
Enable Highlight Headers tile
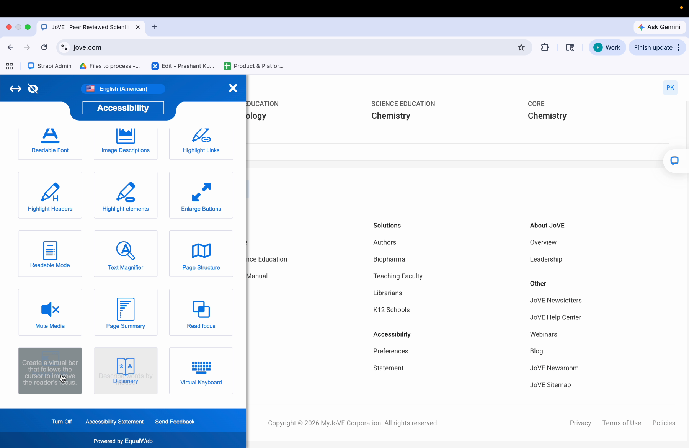click(50, 195)
